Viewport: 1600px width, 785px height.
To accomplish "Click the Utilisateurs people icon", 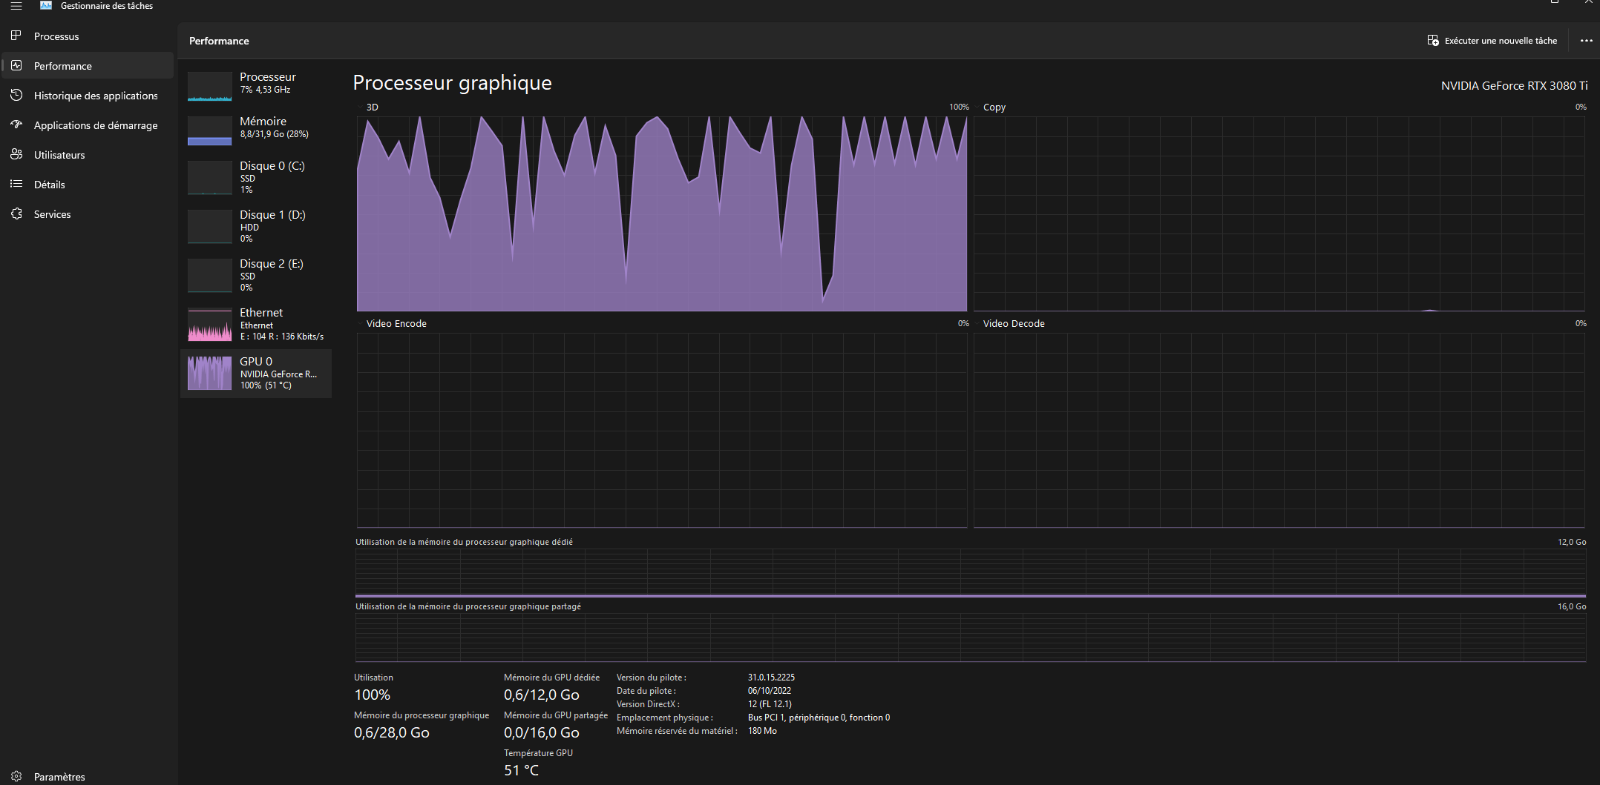I will coord(16,154).
